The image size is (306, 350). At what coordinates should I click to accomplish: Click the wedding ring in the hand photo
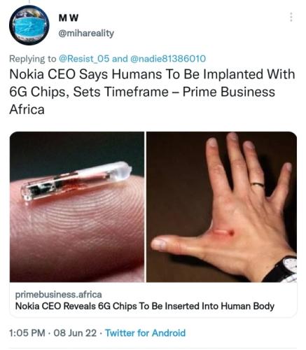coord(258,185)
